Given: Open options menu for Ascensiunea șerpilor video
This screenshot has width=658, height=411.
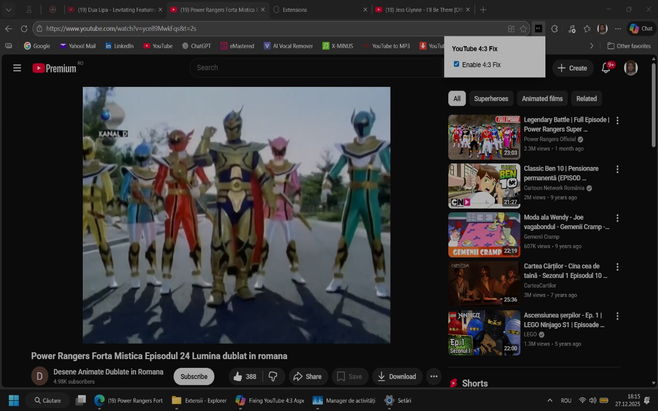Looking at the screenshot, I should (x=617, y=316).
